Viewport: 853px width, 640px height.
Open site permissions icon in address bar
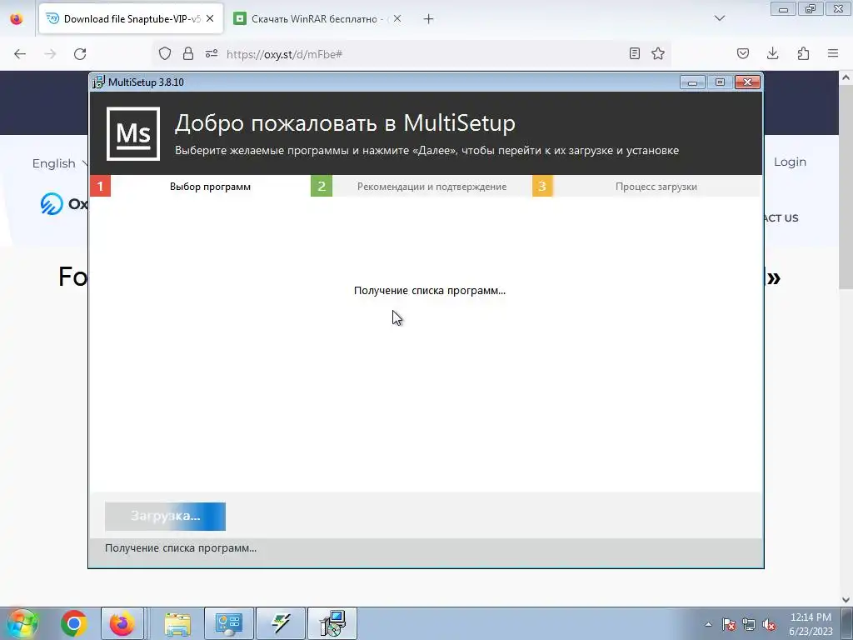click(212, 53)
